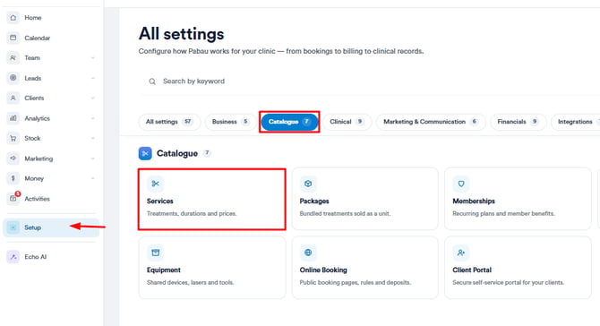This screenshot has width=600, height=326.
Task: Open Calendar from the sidebar
Action: (x=37, y=38)
